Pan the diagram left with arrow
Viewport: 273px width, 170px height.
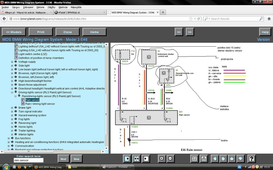tap(215, 159)
